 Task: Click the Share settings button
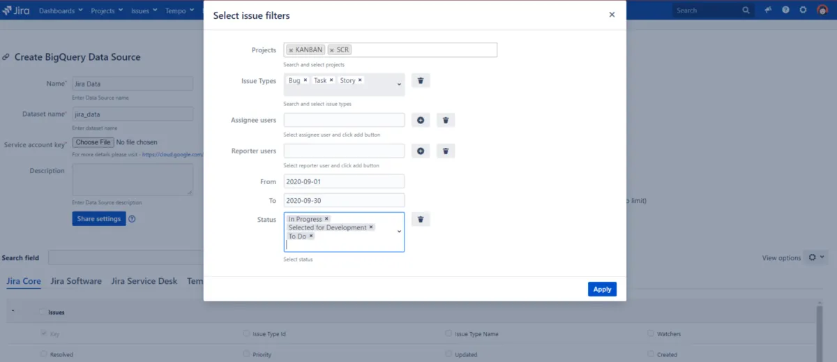coord(99,218)
